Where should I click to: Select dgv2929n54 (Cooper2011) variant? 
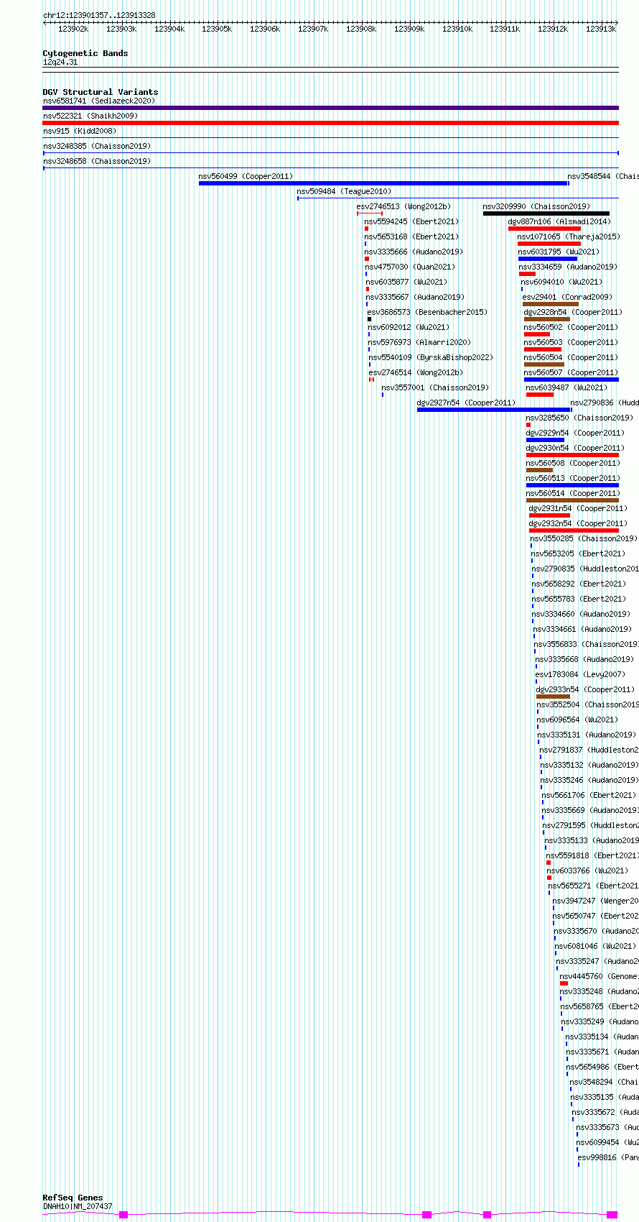[x=575, y=433]
